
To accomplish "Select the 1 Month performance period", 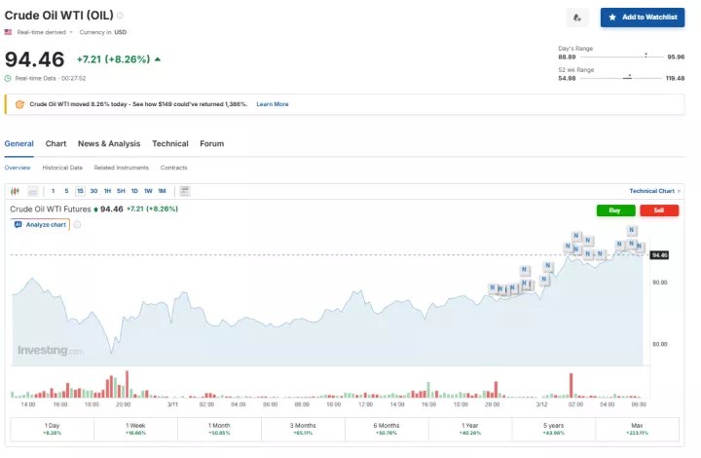I will [220, 429].
